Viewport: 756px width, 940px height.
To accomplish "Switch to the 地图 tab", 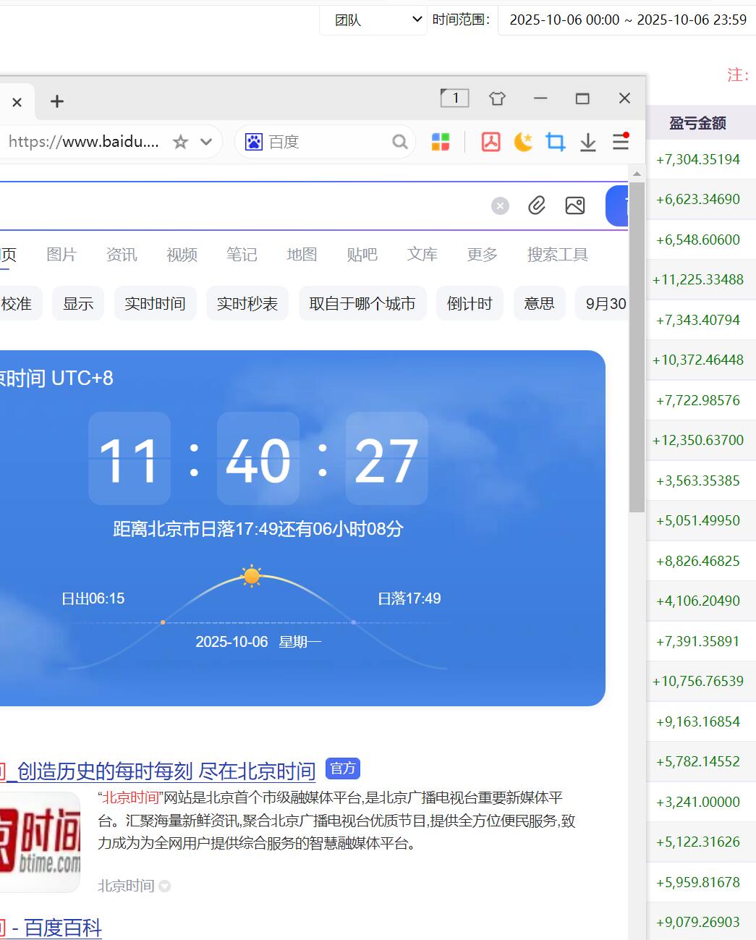I will [302, 255].
